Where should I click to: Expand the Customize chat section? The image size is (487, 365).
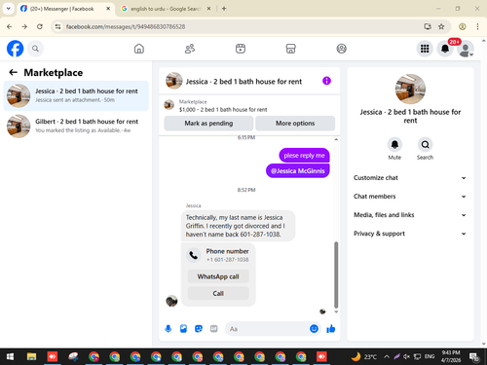coord(410,178)
